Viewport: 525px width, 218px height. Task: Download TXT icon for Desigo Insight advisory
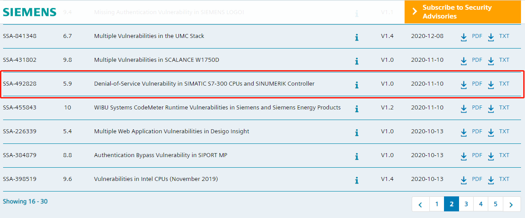(491, 132)
